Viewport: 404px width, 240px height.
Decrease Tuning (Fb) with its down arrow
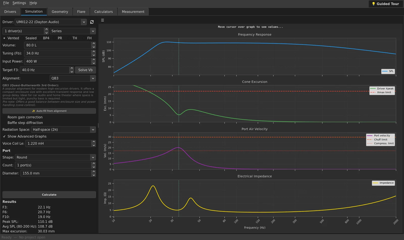tap(94, 55)
